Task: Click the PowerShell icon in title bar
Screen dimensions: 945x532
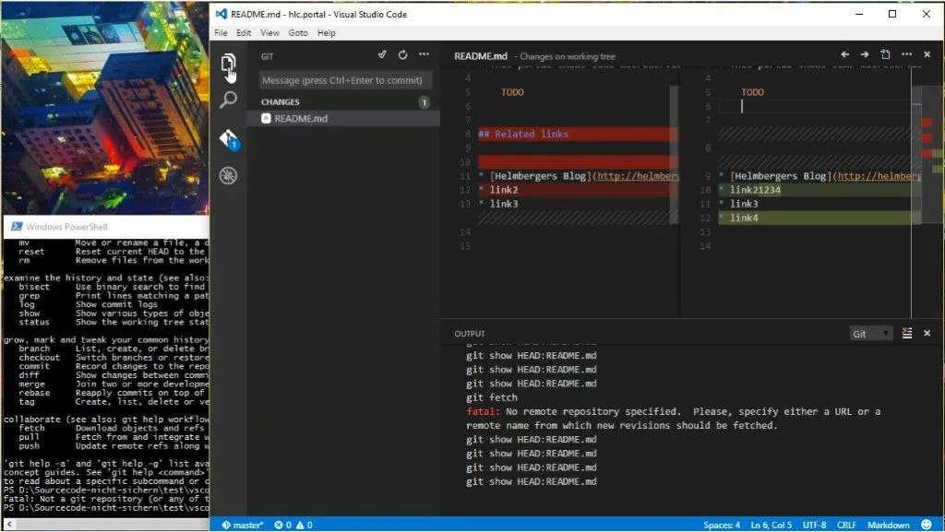Action: click(17, 226)
